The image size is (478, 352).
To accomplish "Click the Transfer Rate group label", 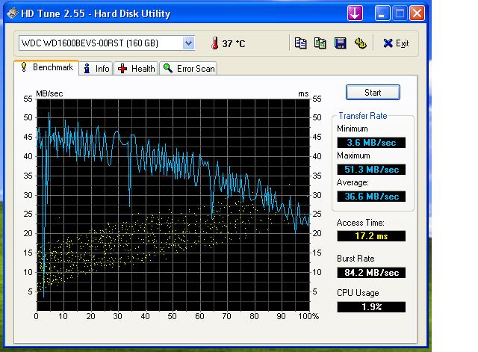I will point(363,116).
